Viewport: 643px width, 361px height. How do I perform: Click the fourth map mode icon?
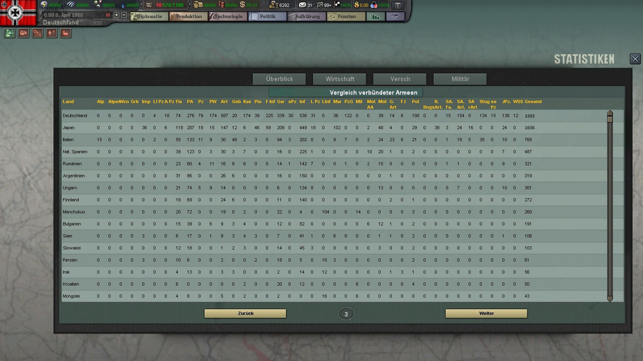51,33
